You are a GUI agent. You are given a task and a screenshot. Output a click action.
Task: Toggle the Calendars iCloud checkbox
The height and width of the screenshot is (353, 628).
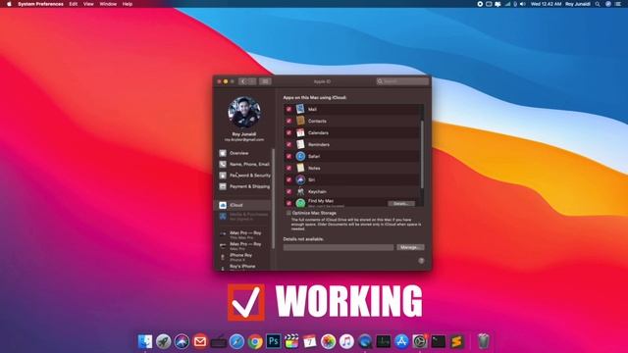[x=288, y=133]
